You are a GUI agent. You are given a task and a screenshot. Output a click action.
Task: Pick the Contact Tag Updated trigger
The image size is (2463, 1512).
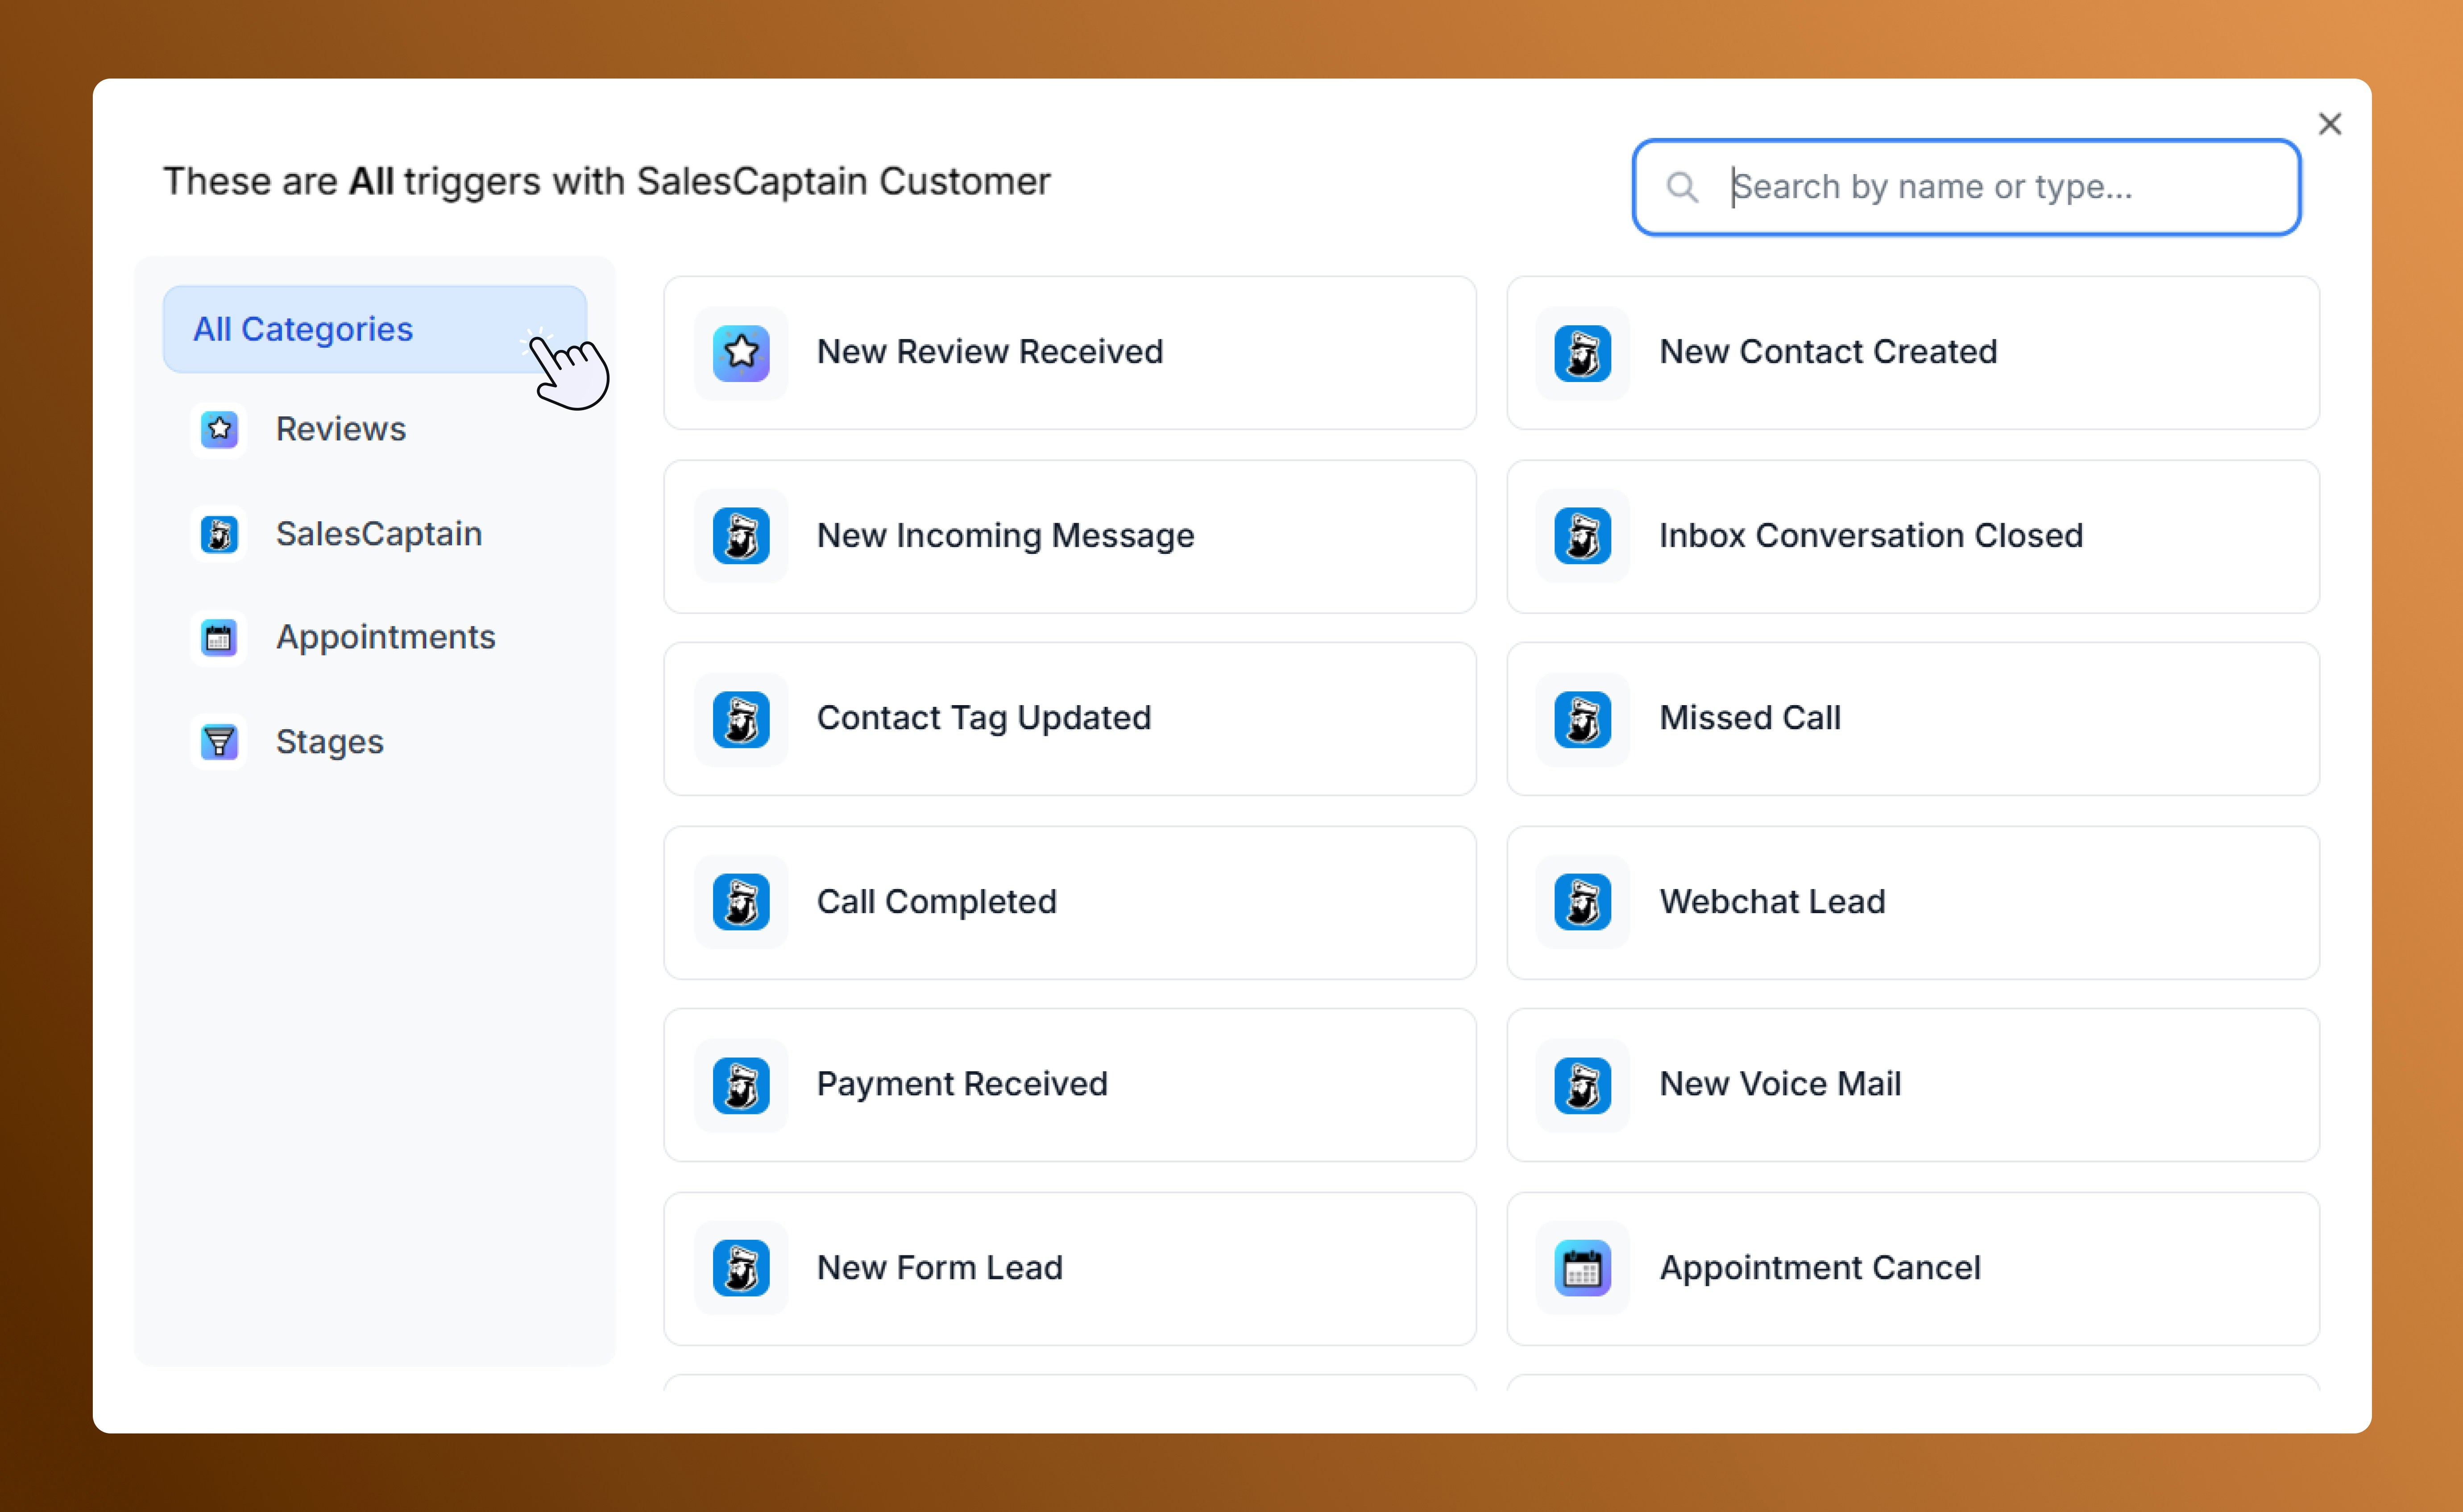coord(1070,719)
